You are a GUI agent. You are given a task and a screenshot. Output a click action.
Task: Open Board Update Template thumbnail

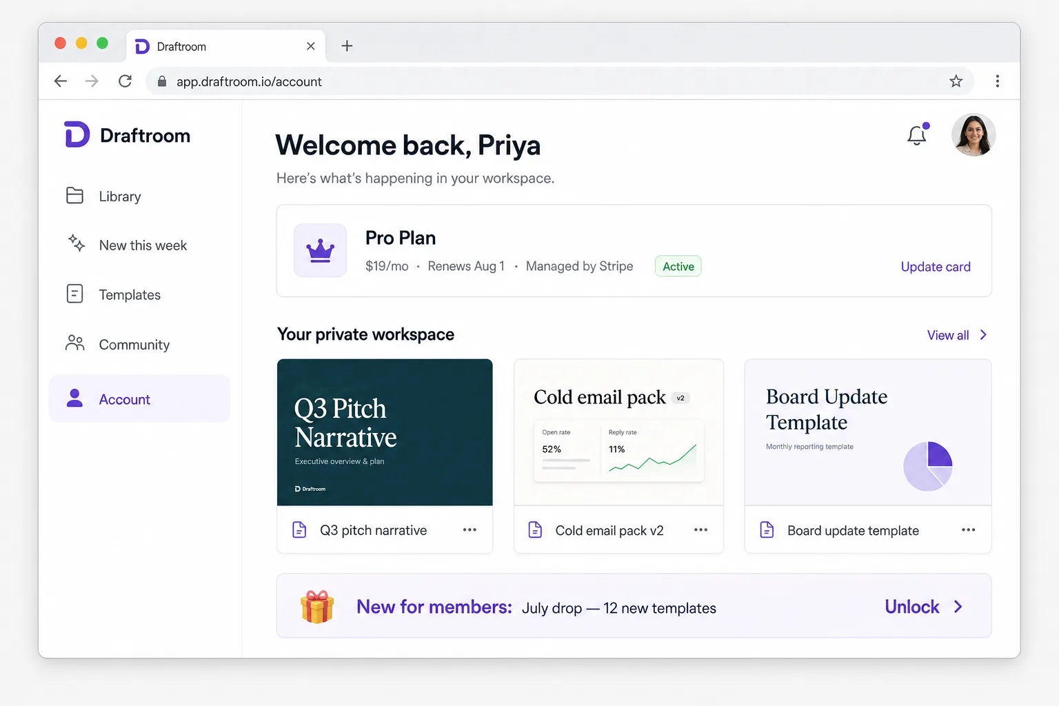tap(868, 432)
